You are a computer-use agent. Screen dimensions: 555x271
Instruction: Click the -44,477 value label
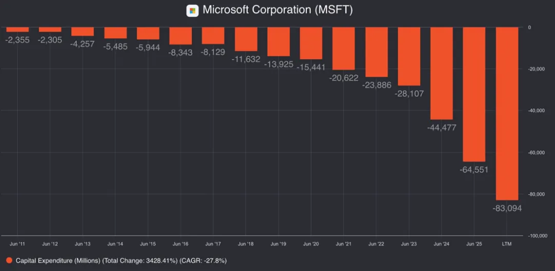click(x=441, y=128)
